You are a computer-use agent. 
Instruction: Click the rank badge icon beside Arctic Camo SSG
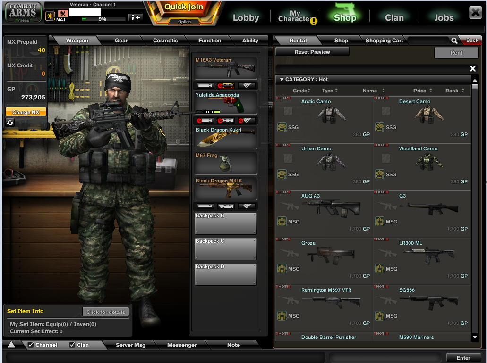coord(282,127)
